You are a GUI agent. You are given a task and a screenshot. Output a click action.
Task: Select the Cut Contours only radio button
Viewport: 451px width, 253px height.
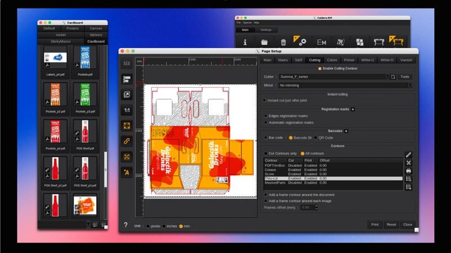tap(265, 153)
